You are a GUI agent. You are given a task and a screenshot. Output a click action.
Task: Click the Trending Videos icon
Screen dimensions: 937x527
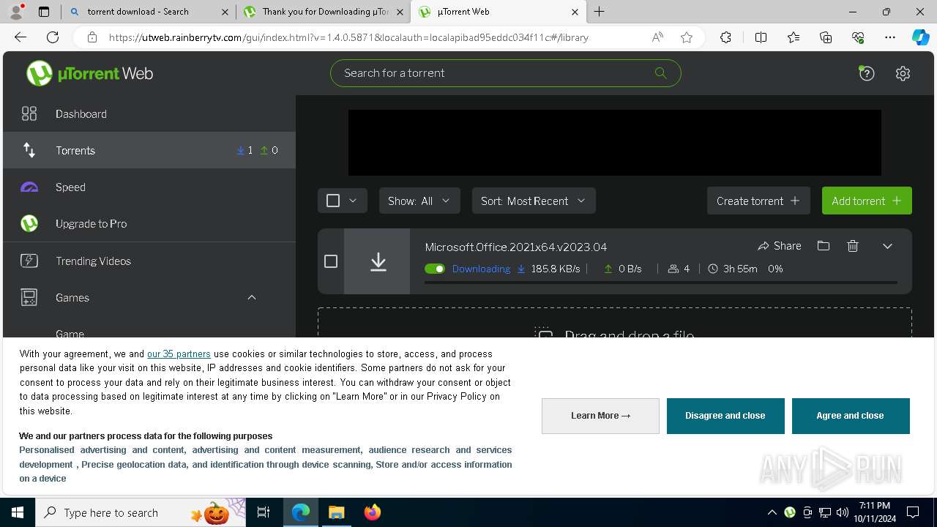click(29, 261)
